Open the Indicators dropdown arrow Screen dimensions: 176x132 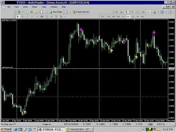[x=158, y=12]
